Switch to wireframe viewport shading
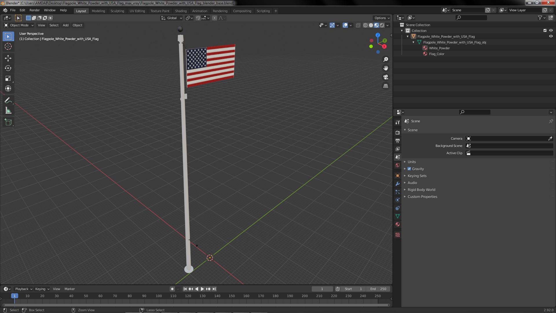556x313 pixels. [365, 25]
